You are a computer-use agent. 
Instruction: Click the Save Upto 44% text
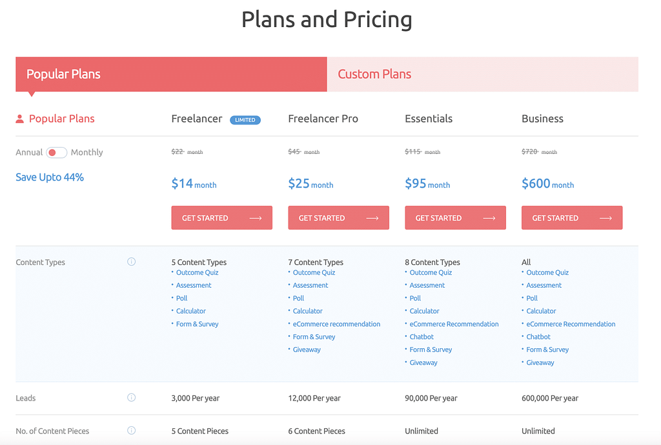(x=50, y=177)
